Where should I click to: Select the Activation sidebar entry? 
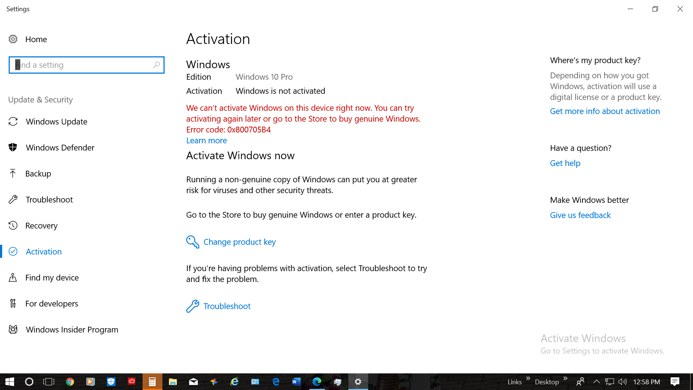pyautogui.click(x=44, y=251)
